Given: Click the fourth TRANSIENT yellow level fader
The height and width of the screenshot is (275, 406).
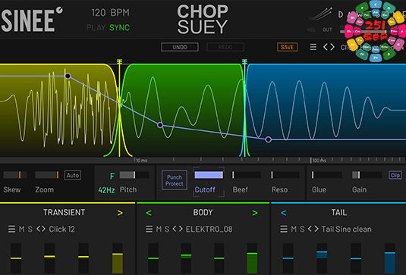Looking at the screenshot, I should pos(118,258).
